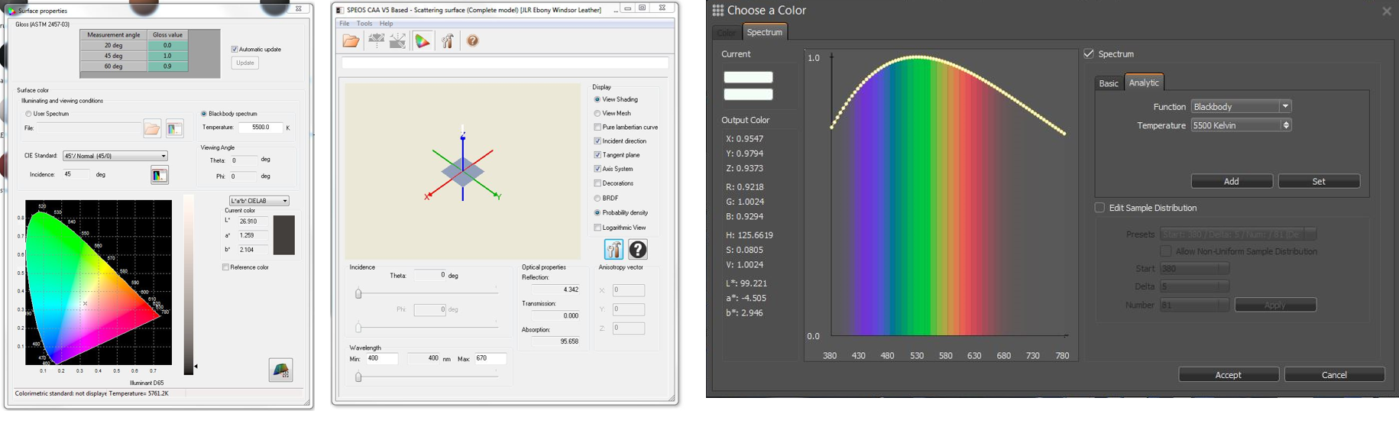Browse user spectrum file with folder icon
This screenshot has height=443, width=1399.
(152, 129)
